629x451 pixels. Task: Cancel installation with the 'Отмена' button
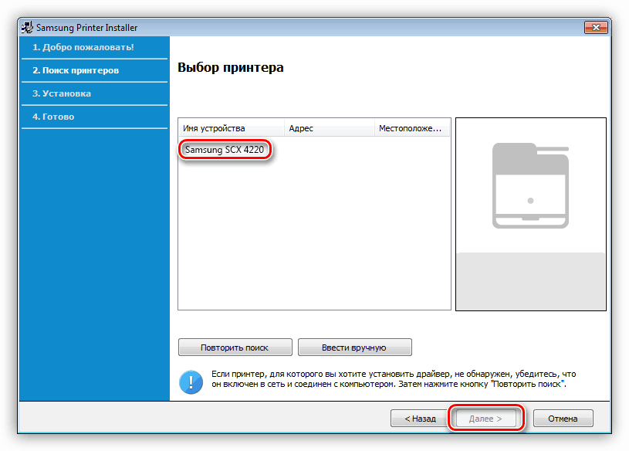coord(563,419)
